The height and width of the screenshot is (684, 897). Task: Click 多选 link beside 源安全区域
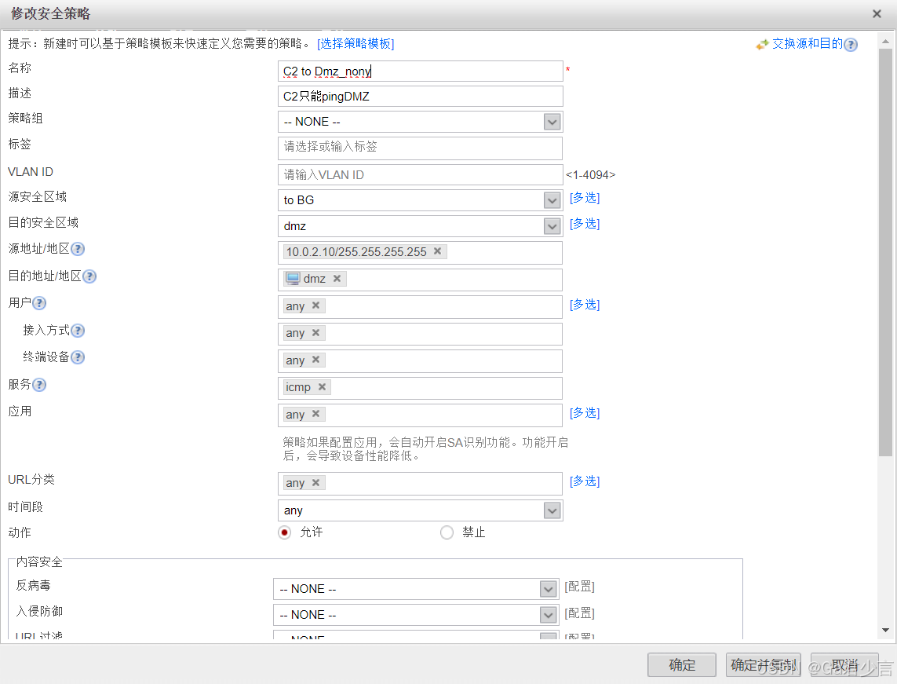coord(585,198)
